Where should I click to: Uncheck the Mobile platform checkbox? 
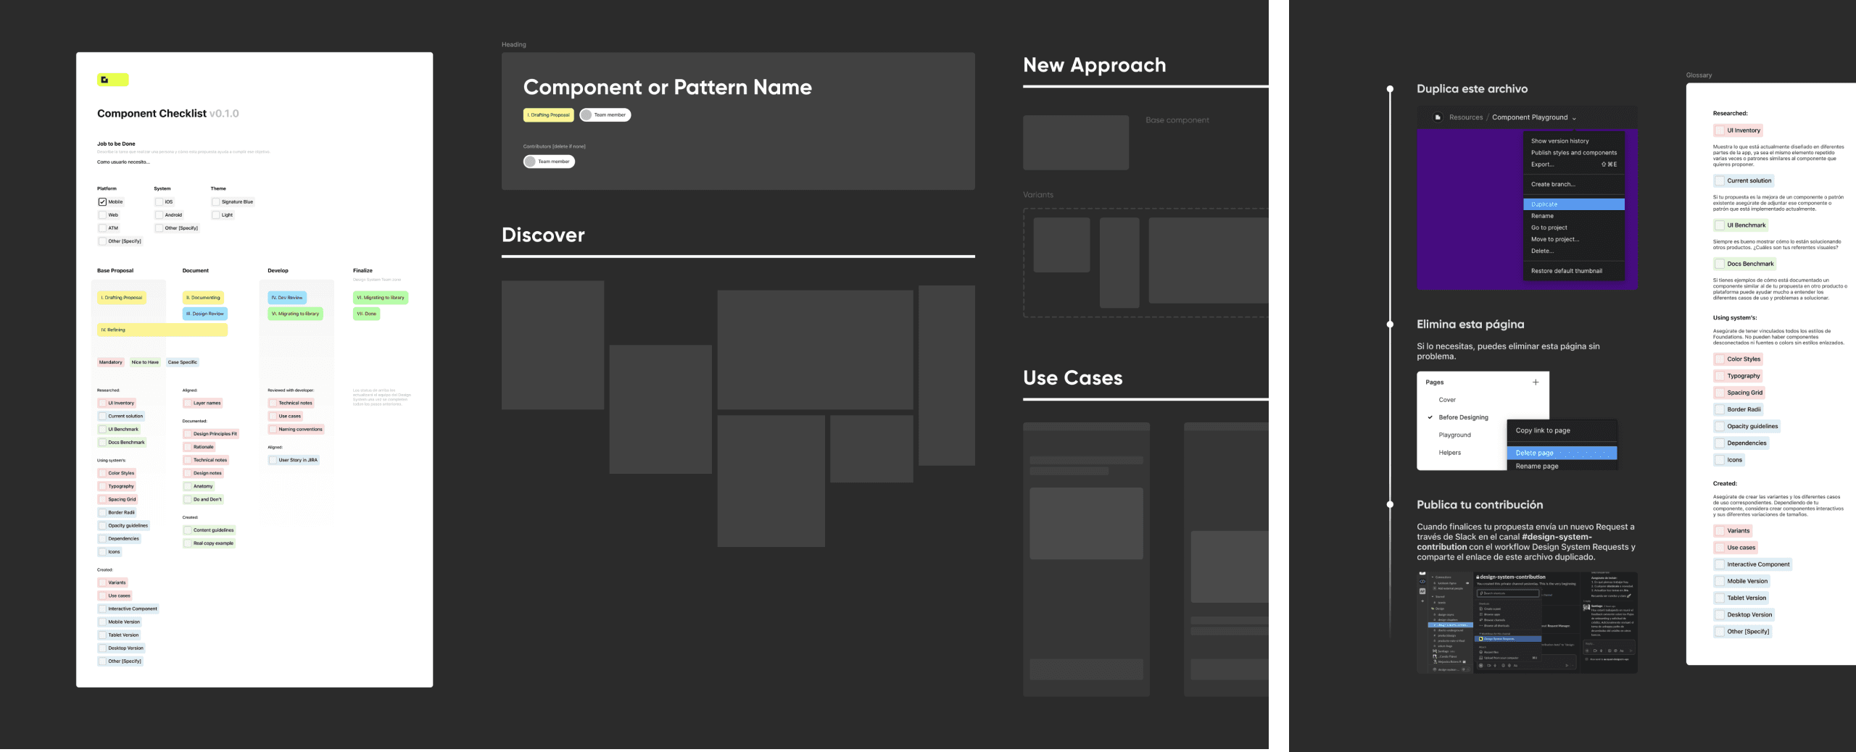click(x=101, y=202)
